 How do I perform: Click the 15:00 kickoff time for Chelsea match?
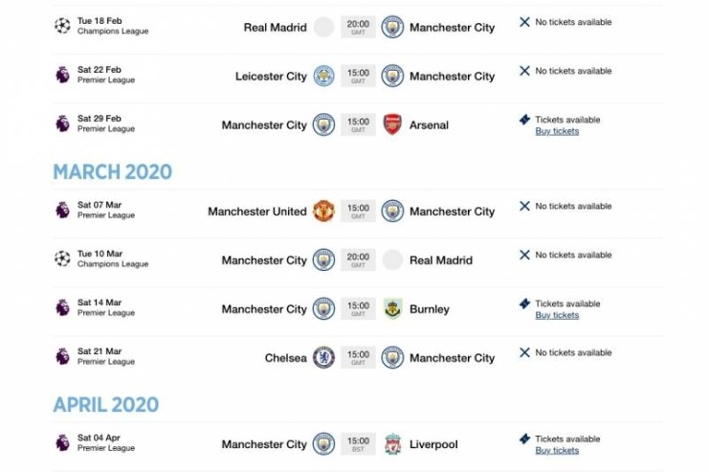pyautogui.click(x=358, y=358)
